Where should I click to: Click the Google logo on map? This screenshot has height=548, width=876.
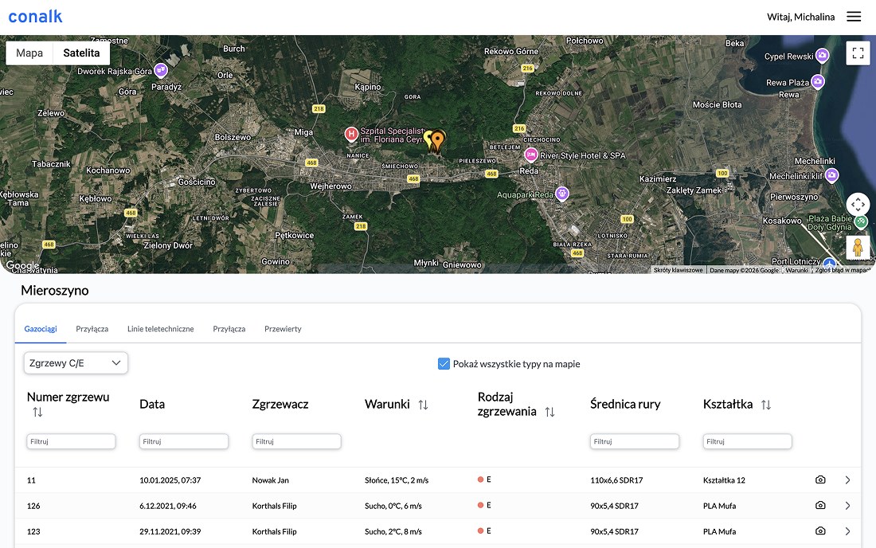click(23, 265)
